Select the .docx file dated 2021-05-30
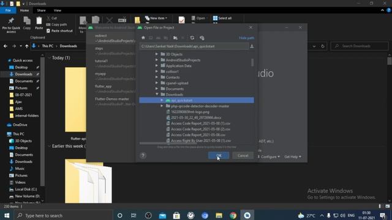 [196, 118]
